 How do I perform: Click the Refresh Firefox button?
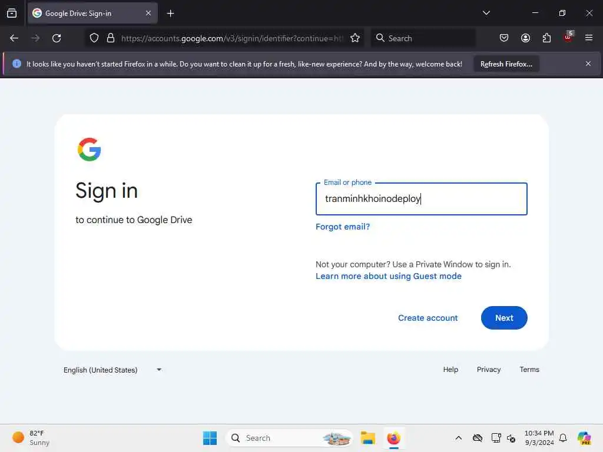506,64
